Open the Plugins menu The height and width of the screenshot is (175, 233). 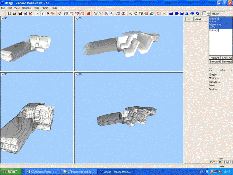[x=45, y=8]
